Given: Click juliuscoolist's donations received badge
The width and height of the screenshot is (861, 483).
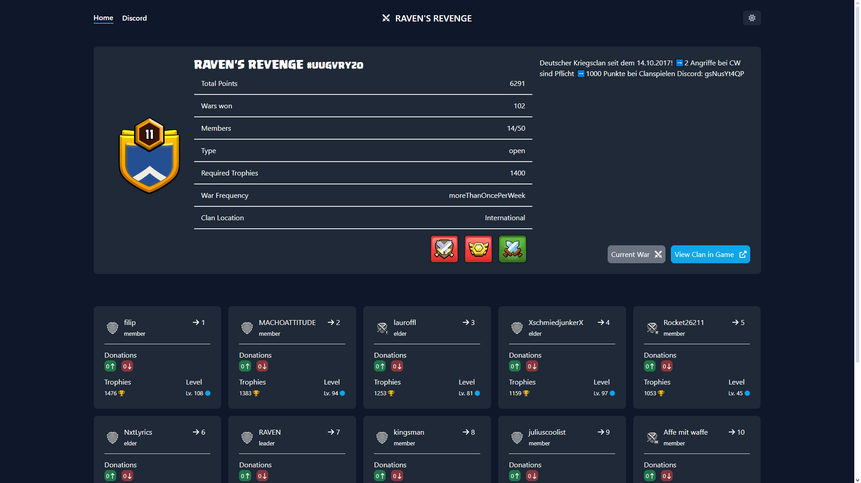Looking at the screenshot, I should [x=532, y=476].
